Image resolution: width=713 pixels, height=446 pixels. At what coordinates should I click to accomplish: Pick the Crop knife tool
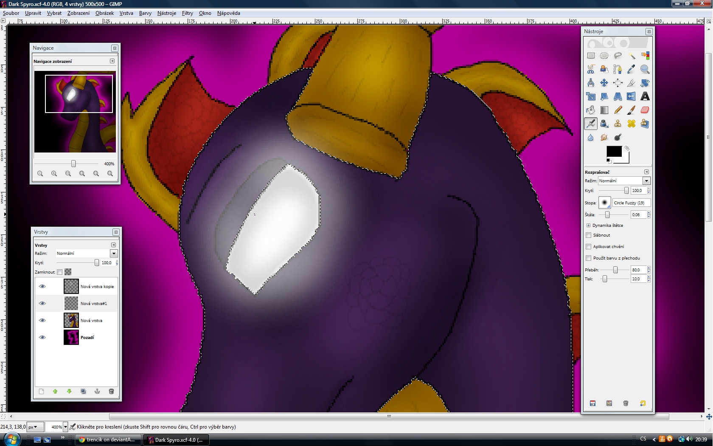coord(632,83)
